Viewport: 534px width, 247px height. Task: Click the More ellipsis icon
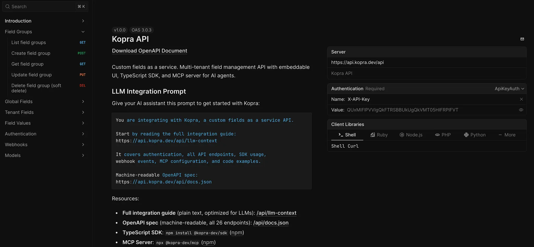[500, 135]
